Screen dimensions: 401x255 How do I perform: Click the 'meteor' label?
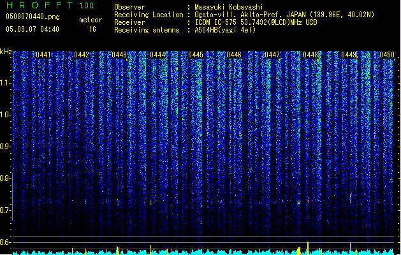pos(91,20)
